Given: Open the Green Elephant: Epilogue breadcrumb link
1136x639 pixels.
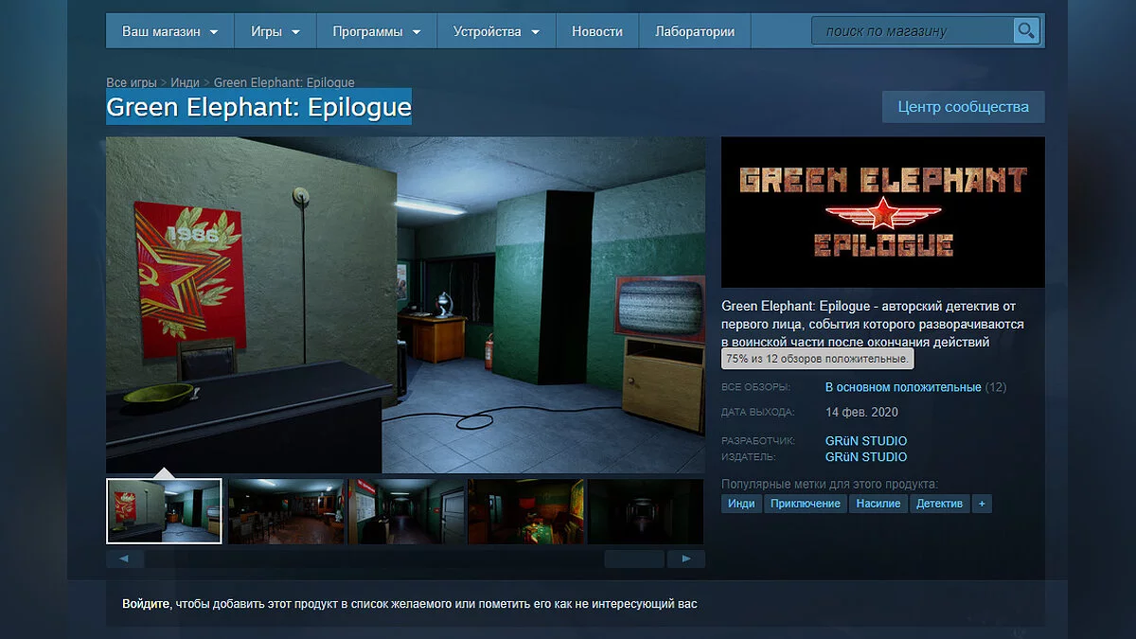Looking at the screenshot, I should pyautogui.click(x=284, y=83).
